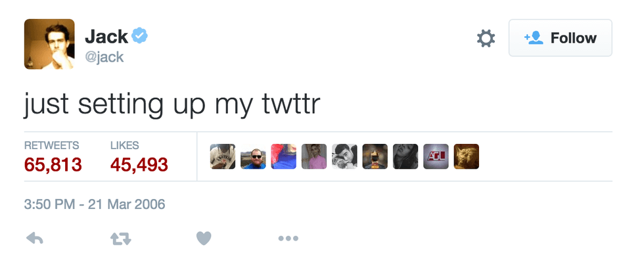This screenshot has width=644, height=272.
Task: Click the avatar with the crowned figure
Action: (x=375, y=156)
